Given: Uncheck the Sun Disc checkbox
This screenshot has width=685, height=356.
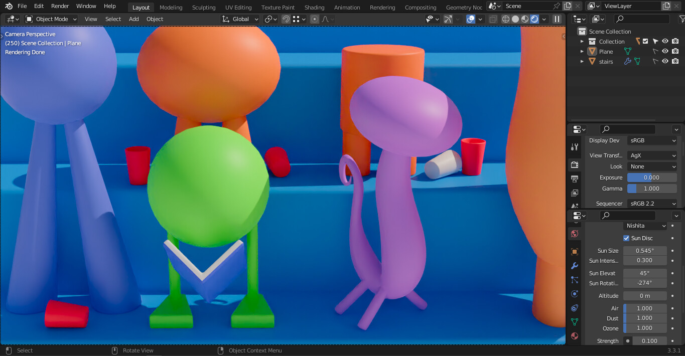Looking at the screenshot, I should tap(626, 238).
